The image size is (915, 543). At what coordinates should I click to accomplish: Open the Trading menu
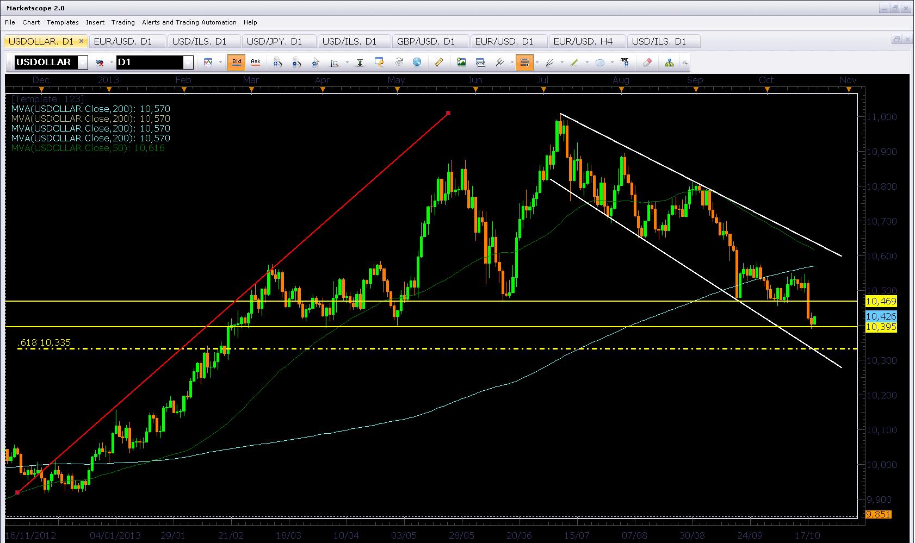pos(123,22)
